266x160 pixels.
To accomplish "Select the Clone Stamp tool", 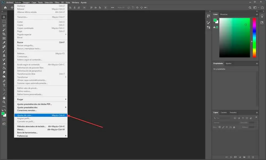I will pos(4,55).
